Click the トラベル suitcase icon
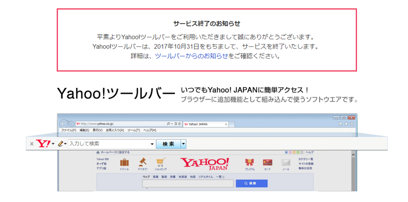Screen dimensions: 408x202 tap(124, 163)
